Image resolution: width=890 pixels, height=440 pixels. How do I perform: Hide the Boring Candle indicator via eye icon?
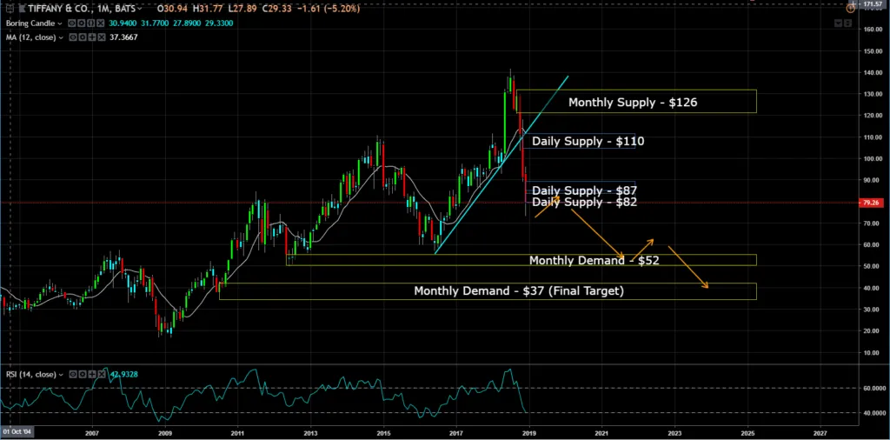(x=71, y=23)
